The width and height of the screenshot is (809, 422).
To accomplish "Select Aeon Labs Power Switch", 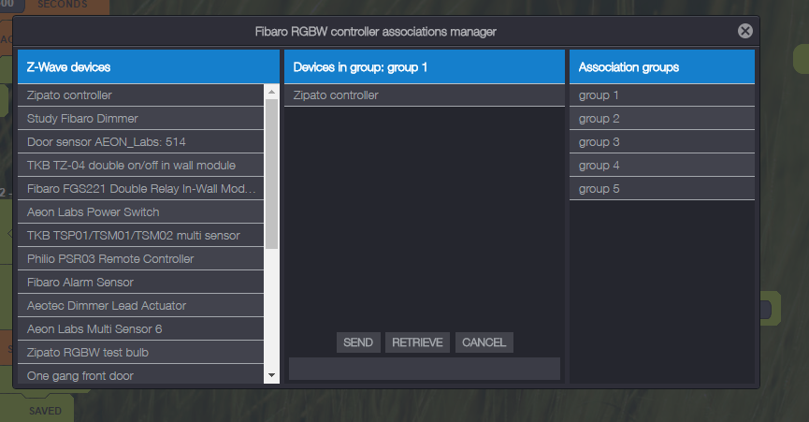I will point(140,212).
